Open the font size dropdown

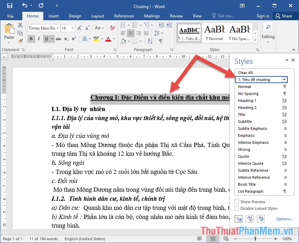(x=73, y=28)
